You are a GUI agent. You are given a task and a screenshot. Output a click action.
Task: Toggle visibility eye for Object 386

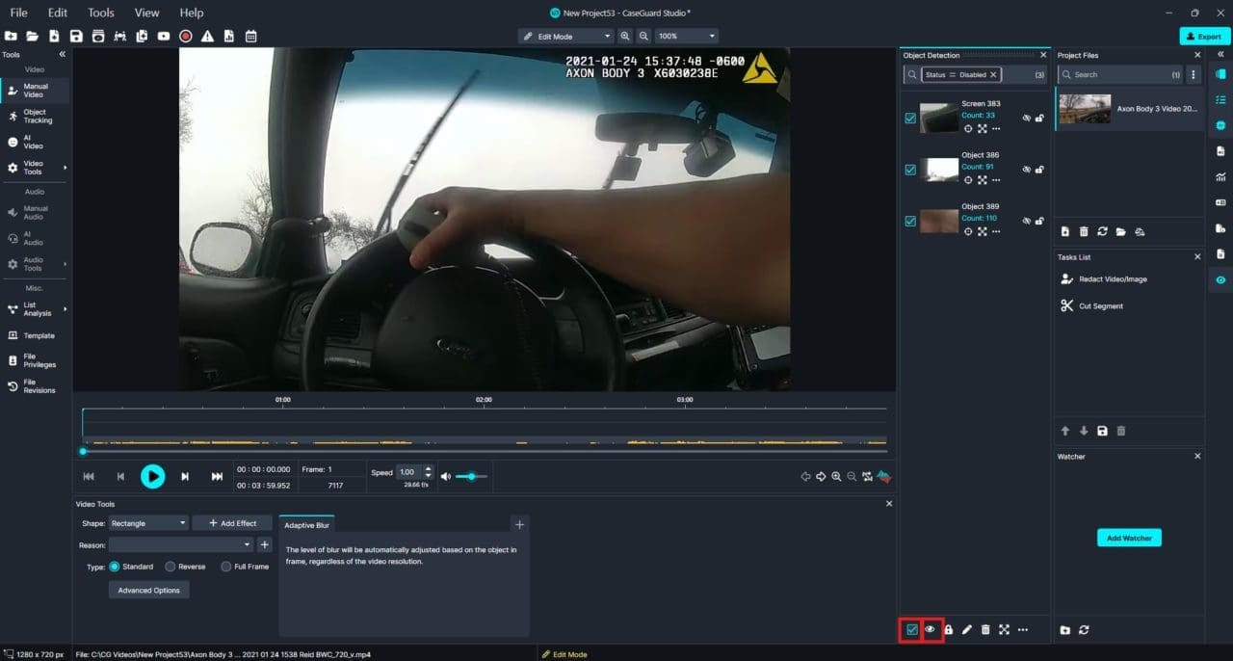point(1026,170)
